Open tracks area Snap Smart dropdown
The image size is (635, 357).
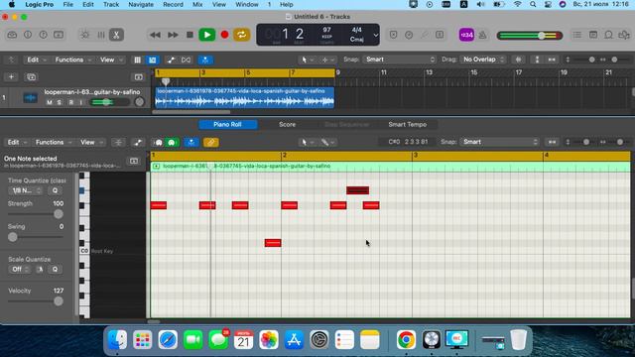(399, 59)
